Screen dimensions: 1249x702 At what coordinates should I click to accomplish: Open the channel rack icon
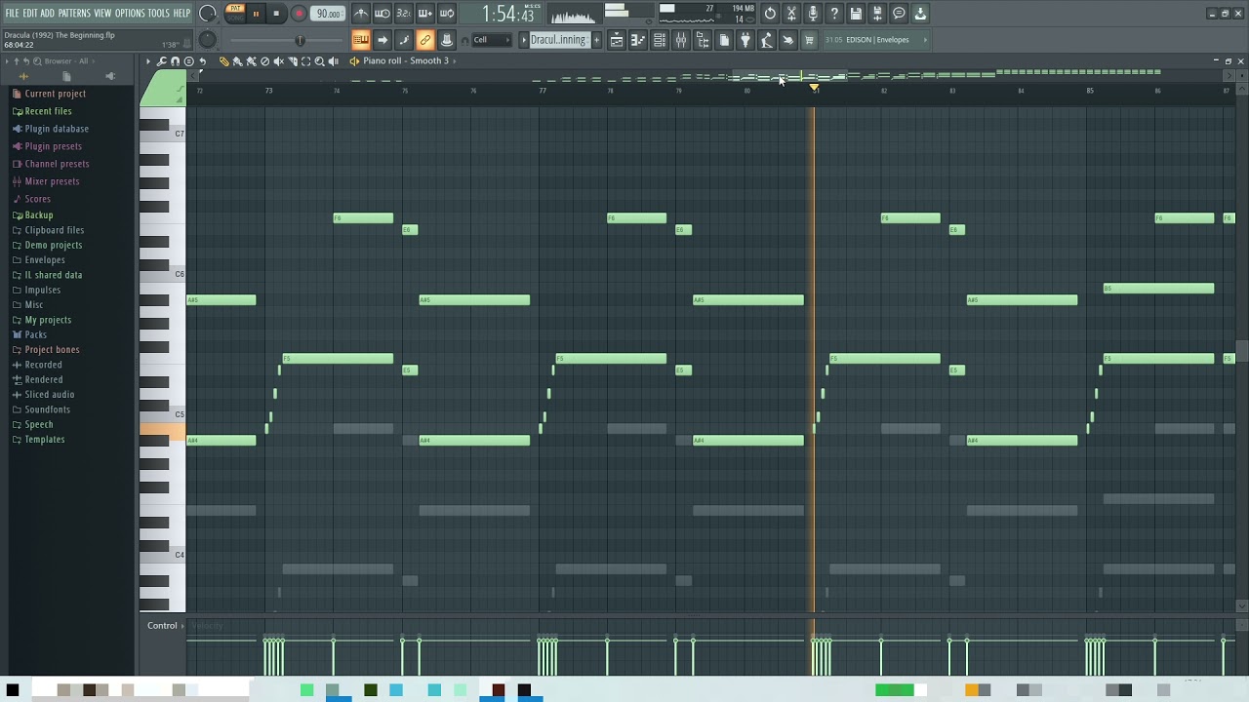tap(660, 40)
